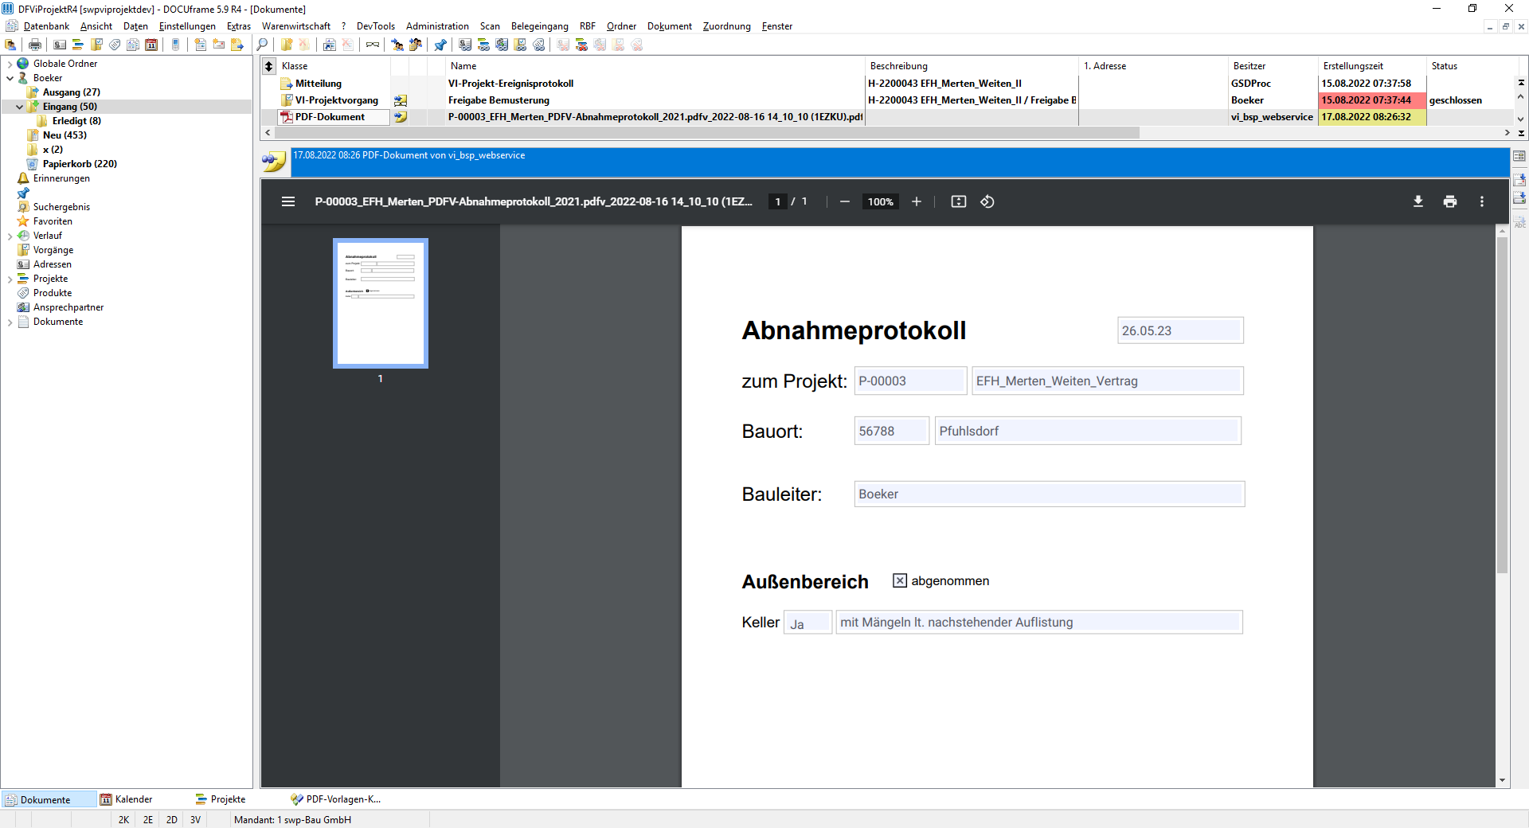Click the projects bars toolbar icon
This screenshot has height=828, width=1529.
tap(78, 45)
